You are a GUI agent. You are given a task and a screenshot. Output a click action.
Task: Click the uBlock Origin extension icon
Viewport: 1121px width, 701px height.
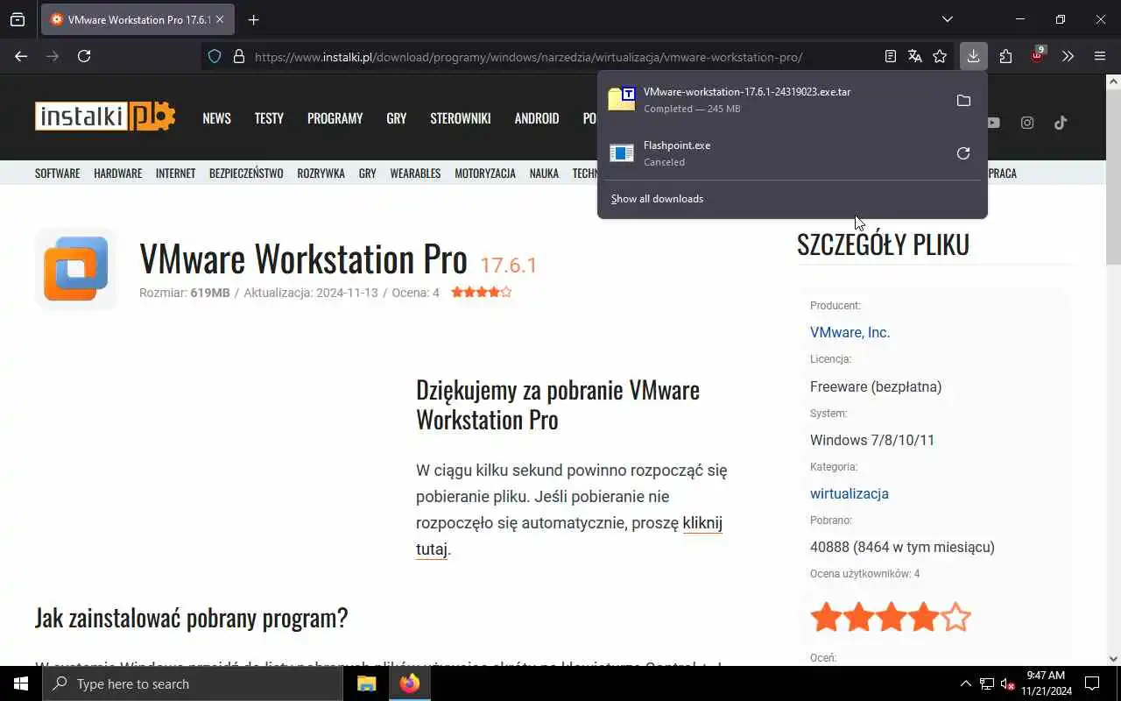click(x=1038, y=56)
